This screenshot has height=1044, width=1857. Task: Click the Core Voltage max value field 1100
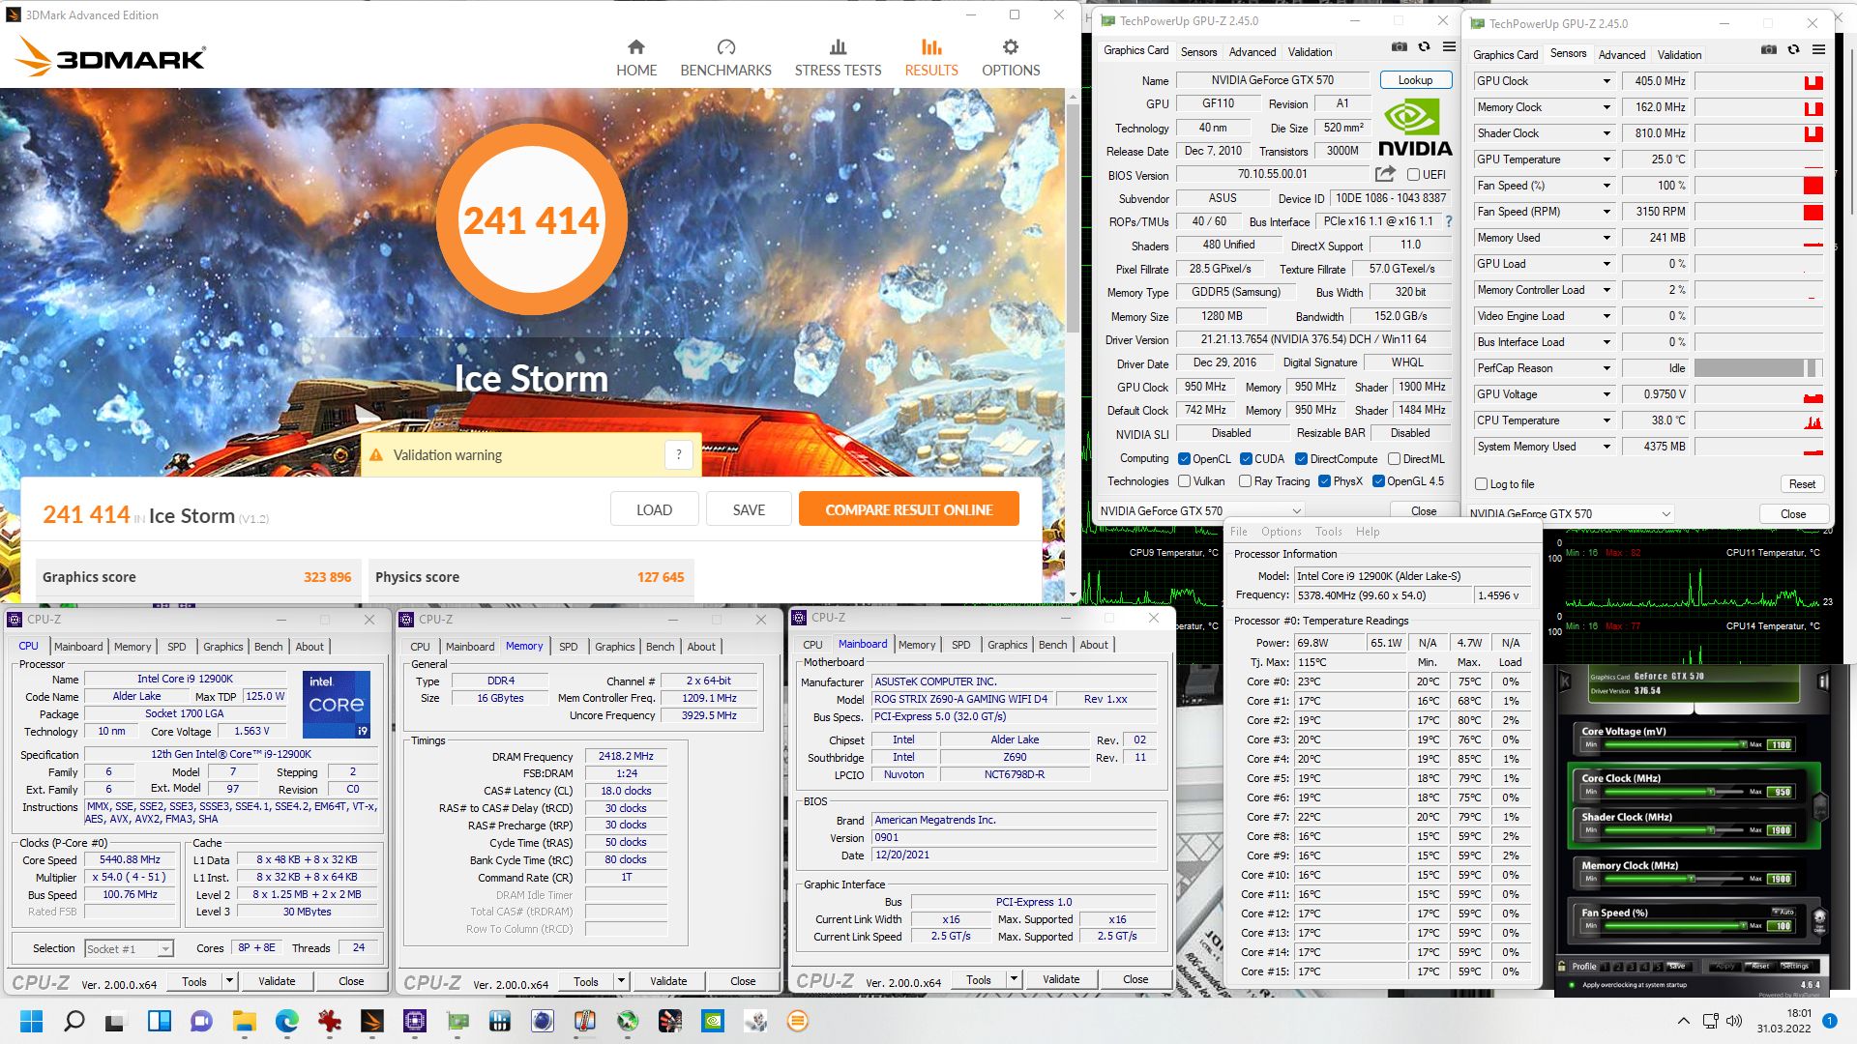point(1781,744)
